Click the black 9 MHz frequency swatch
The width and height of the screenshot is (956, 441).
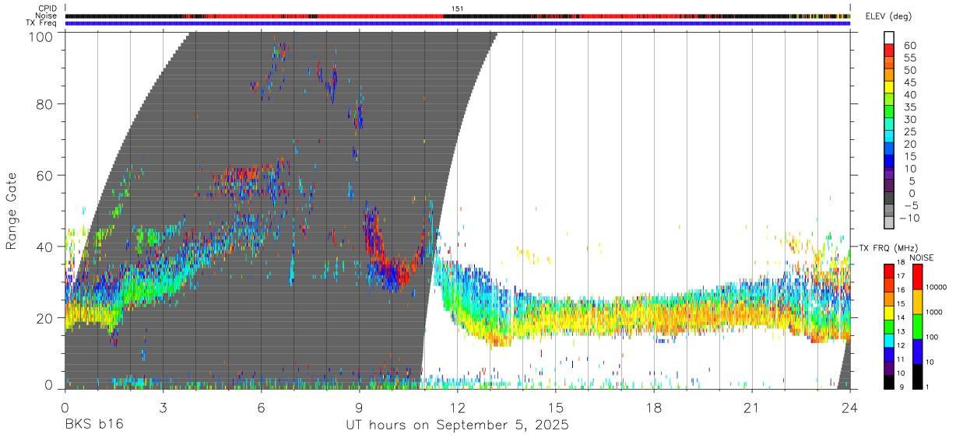click(889, 381)
